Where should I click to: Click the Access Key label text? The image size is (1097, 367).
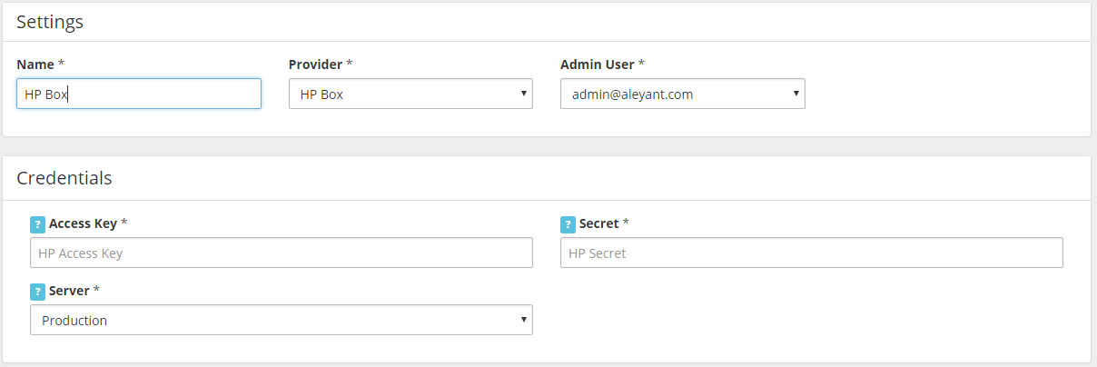(83, 223)
